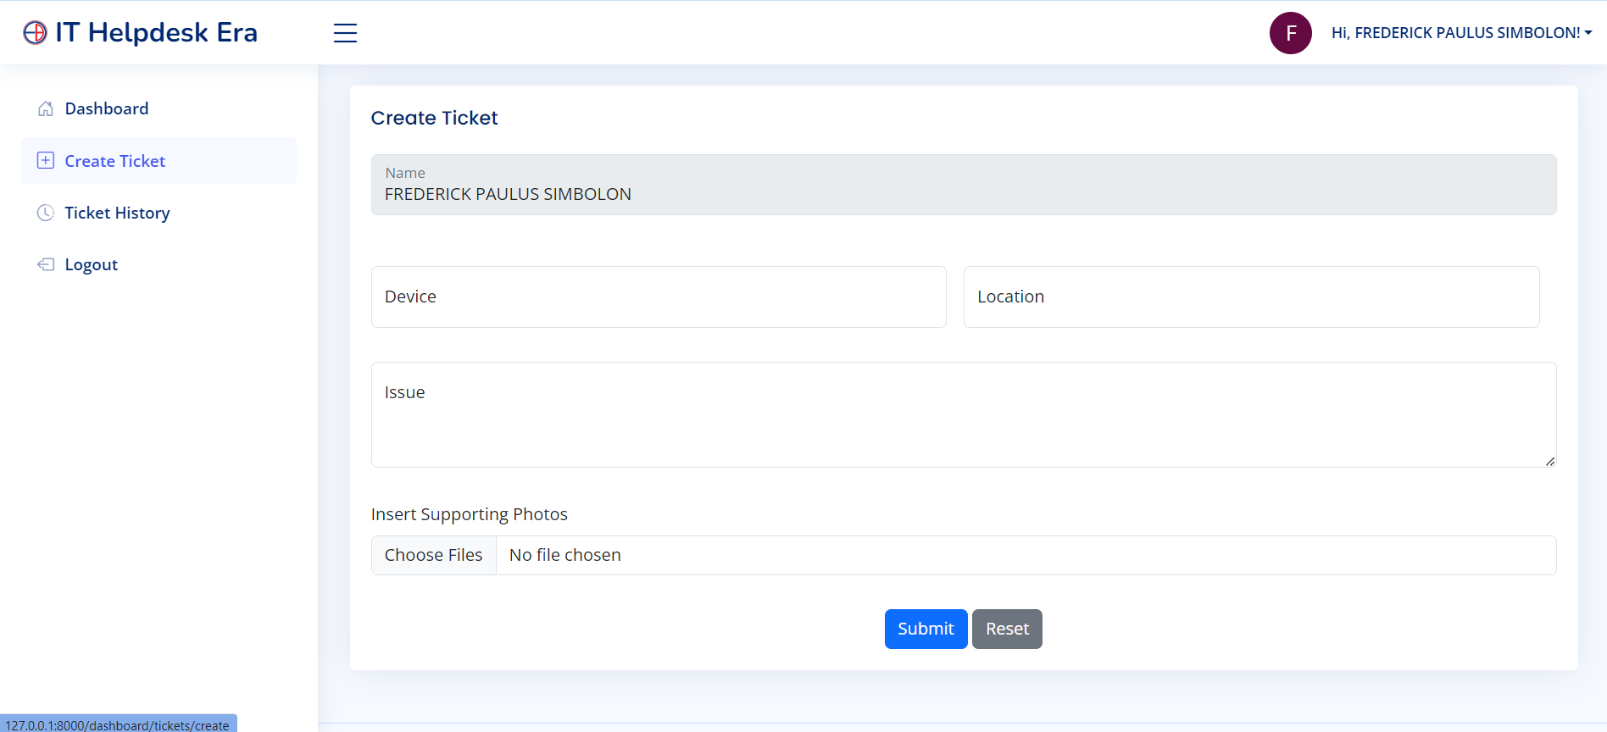This screenshot has height=732, width=1607.
Task: Open the Dashboard menu label
Action: click(x=107, y=109)
